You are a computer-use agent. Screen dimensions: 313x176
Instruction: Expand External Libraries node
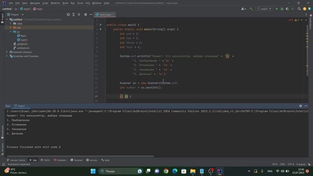(7, 52)
